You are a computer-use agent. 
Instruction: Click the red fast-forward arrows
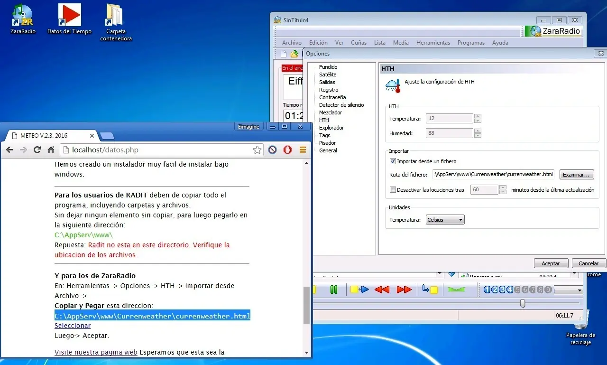(404, 290)
